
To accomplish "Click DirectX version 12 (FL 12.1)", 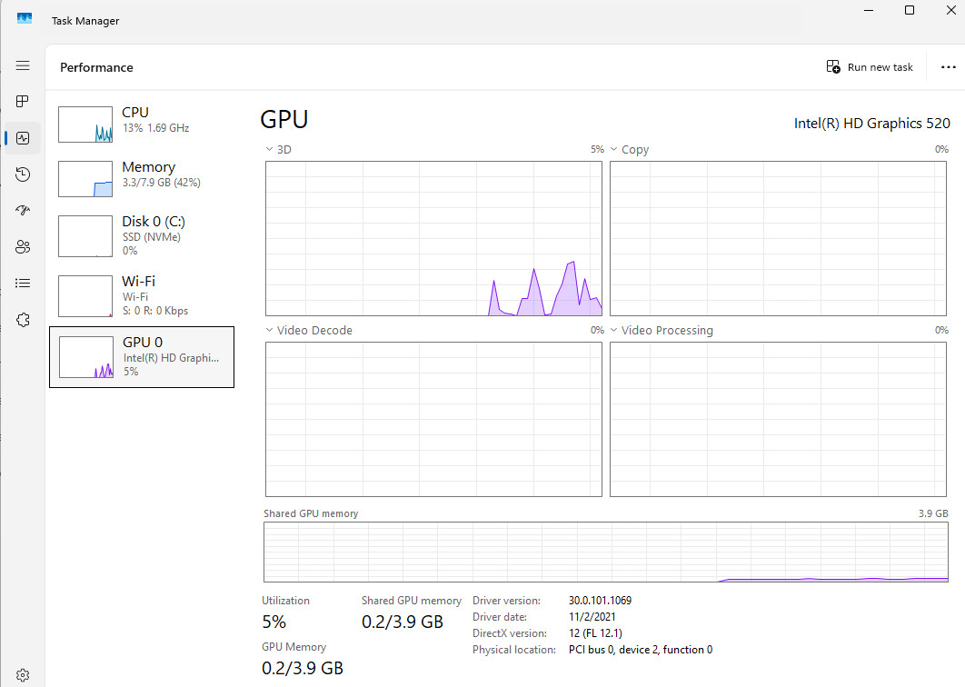I will coord(595,633).
